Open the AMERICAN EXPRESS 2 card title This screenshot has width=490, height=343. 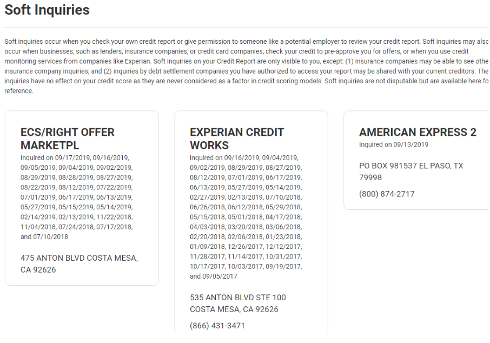[418, 132]
